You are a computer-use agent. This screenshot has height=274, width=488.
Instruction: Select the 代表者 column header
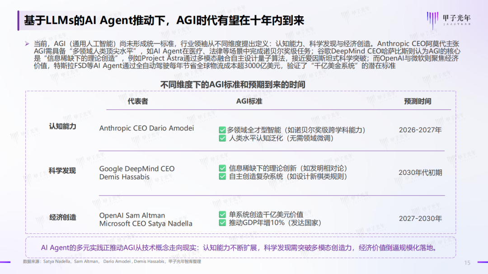pyautogui.click(x=138, y=101)
